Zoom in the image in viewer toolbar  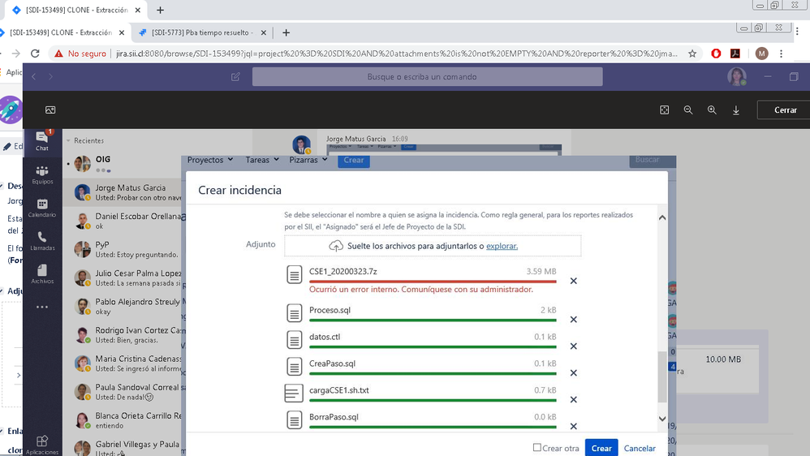(712, 110)
